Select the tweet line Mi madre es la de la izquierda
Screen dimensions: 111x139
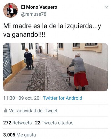tap(48, 26)
